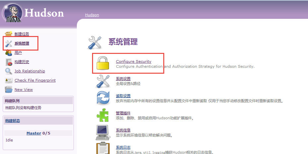Click the Configure Authentication description text

185,66
